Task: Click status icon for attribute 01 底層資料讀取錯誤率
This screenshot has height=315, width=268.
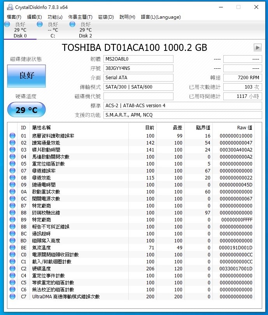Action: pos(12,136)
